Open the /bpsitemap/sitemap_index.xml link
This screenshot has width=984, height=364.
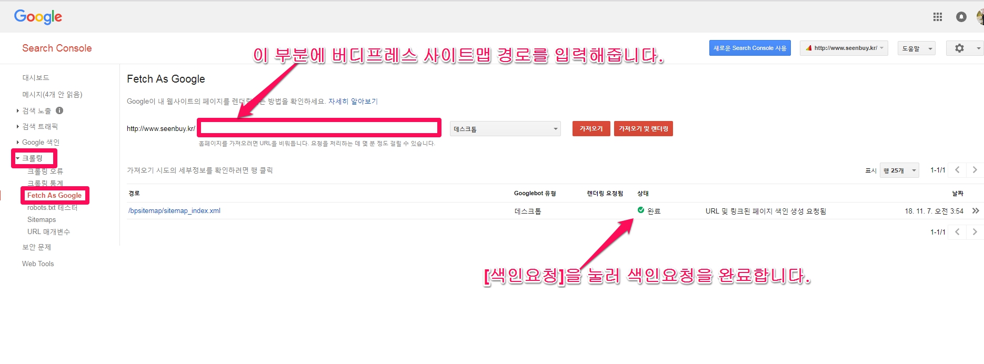pyautogui.click(x=174, y=211)
